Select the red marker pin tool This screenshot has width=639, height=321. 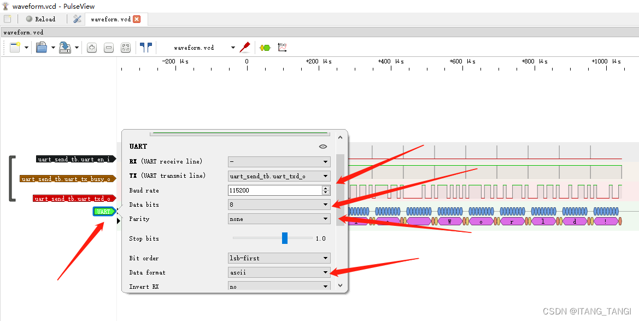click(x=245, y=48)
